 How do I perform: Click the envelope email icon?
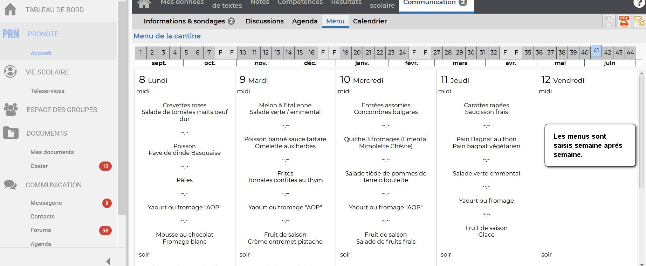pos(639,22)
